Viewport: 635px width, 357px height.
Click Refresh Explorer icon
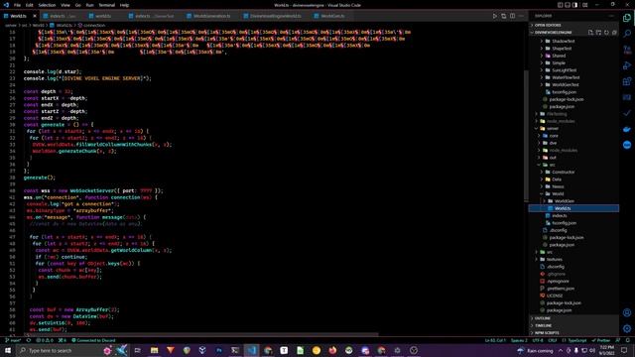click(x=606, y=33)
